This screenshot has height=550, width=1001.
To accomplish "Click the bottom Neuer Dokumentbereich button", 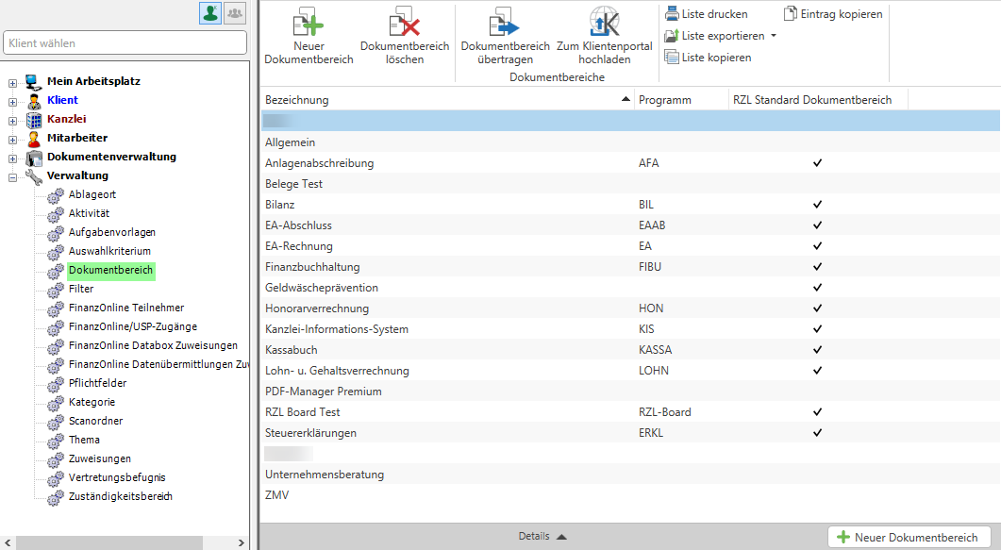I will (x=909, y=537).
